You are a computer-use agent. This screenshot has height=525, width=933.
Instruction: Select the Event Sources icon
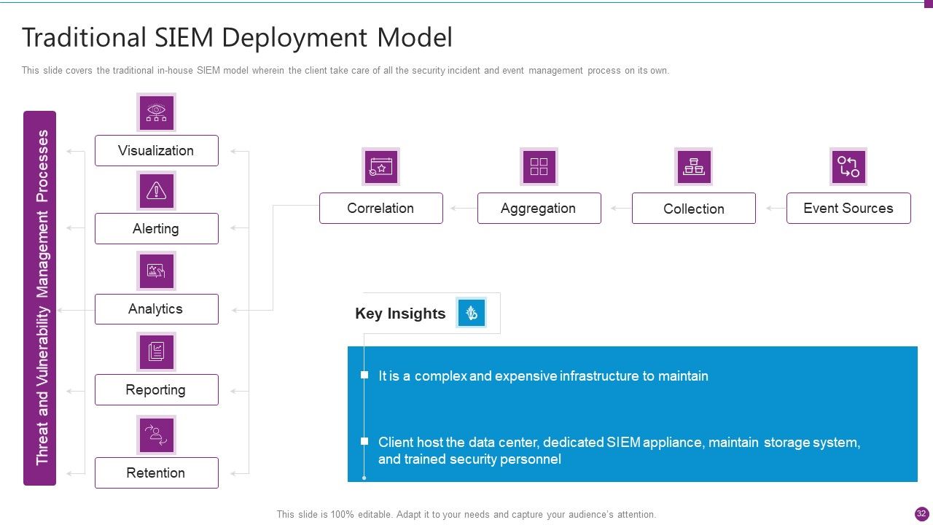(848, 167)
